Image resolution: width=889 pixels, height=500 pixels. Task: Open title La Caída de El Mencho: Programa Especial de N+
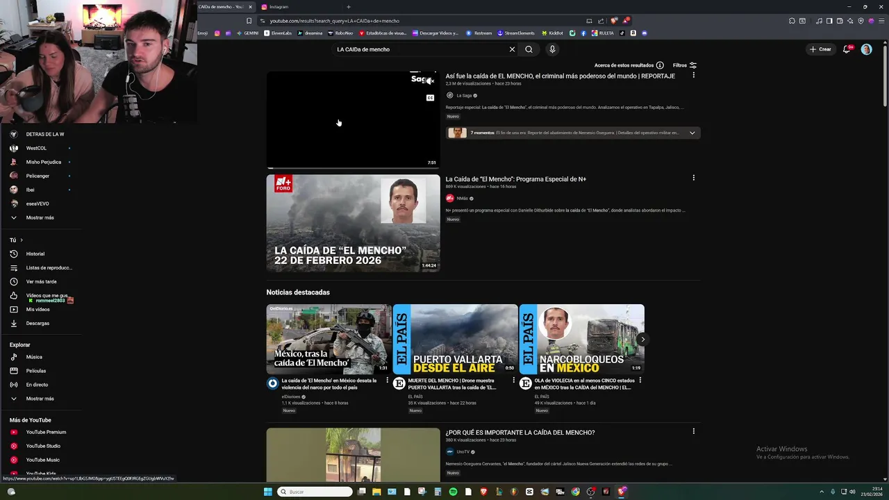point(516,179)
